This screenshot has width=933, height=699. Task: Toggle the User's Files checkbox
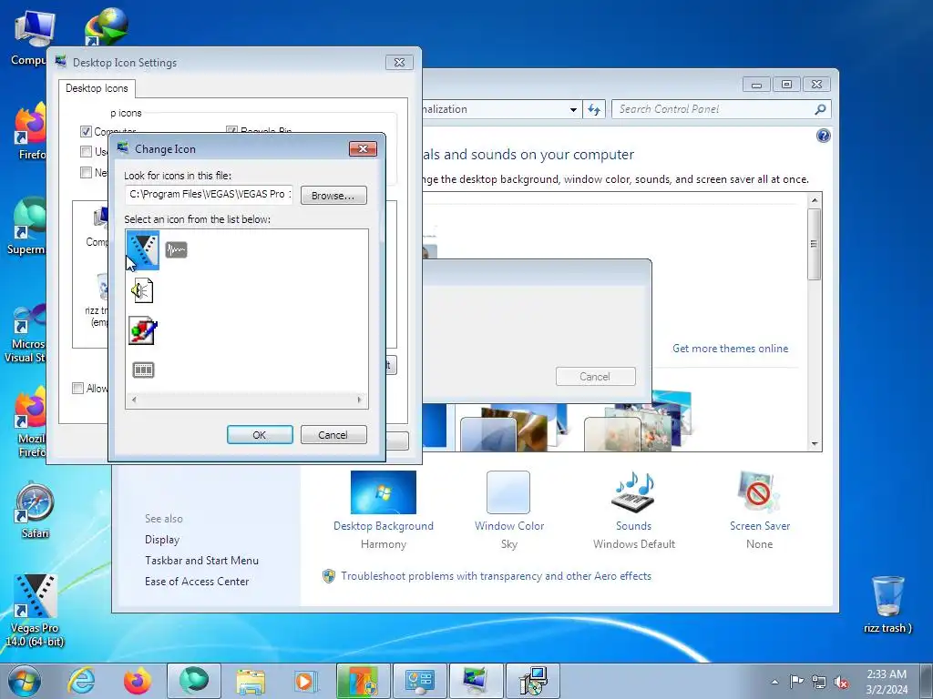tap(86, 152)
